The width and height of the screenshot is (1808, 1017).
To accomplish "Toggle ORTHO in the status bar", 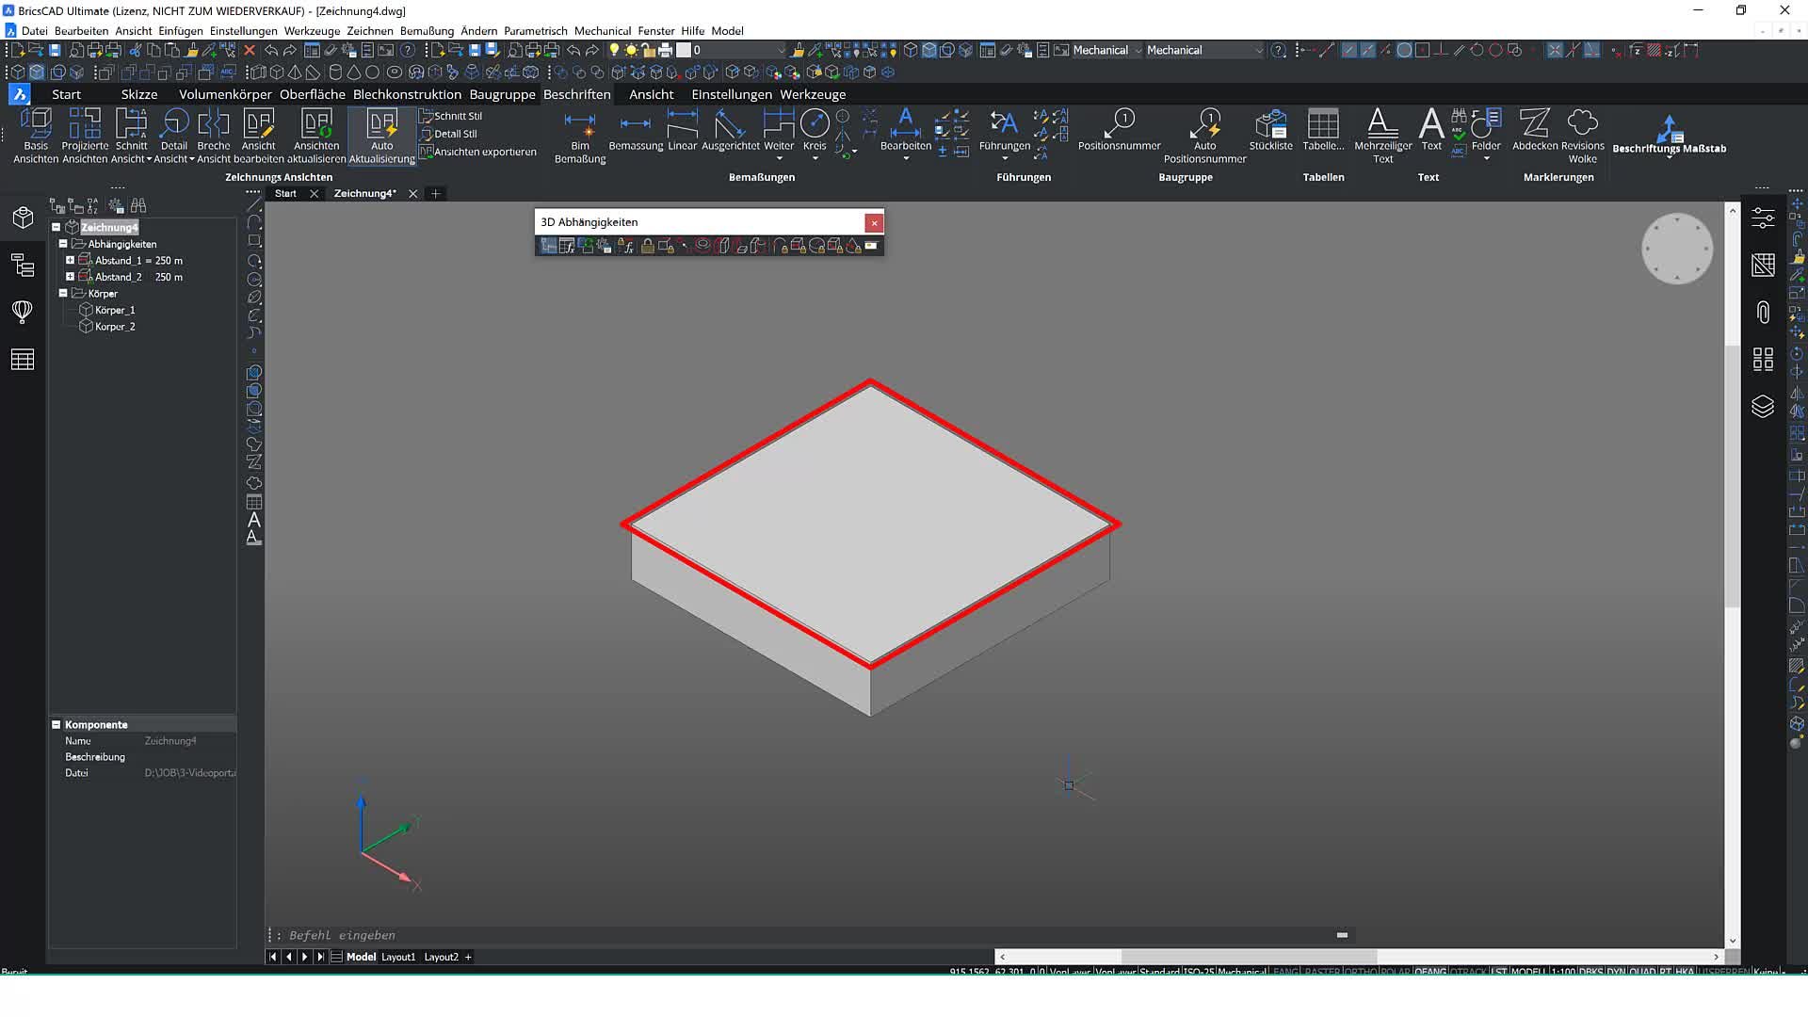I will pos(1360,972).
